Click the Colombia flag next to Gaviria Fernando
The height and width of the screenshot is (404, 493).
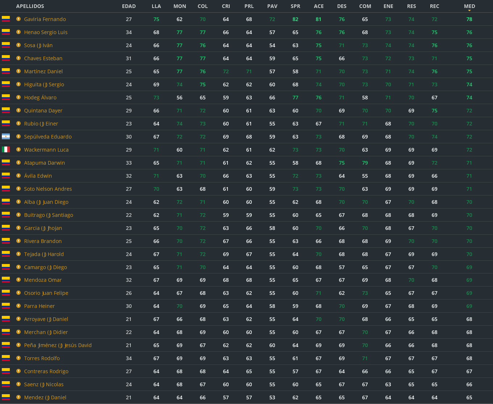coord(6,19)
